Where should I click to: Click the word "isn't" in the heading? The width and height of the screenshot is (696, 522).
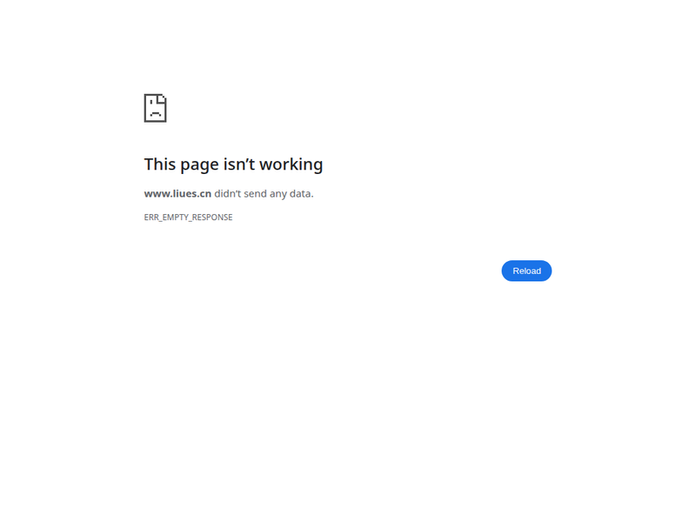point(238,164)
